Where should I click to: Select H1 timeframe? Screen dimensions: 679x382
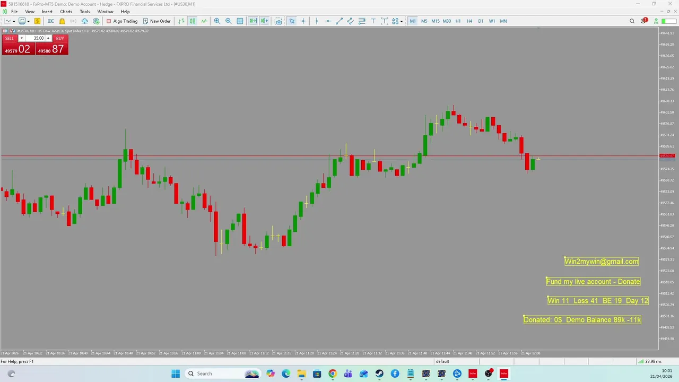(x=458, y=21)
